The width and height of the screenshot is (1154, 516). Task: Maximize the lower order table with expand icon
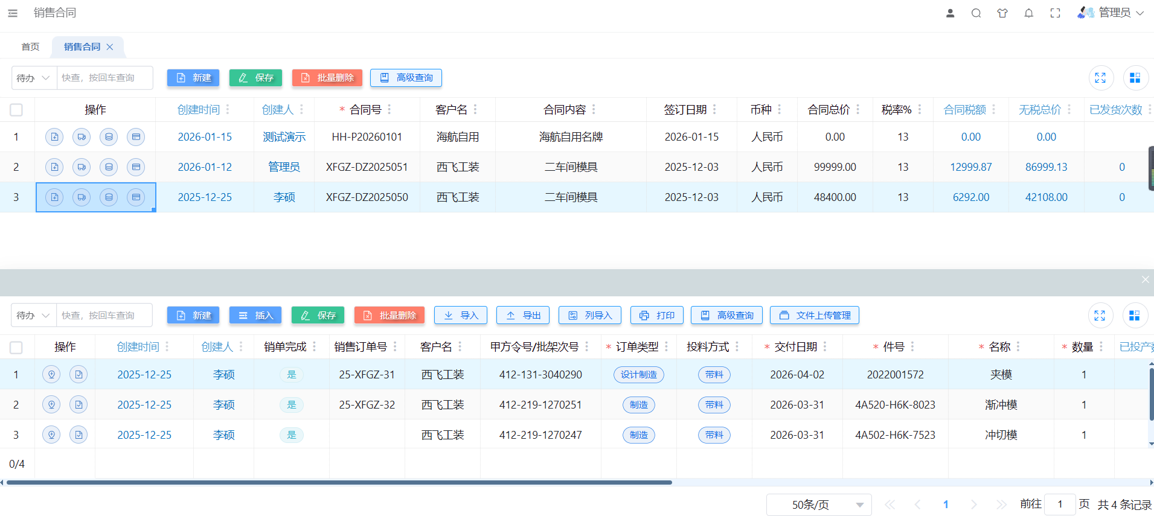click(1100, 316)
